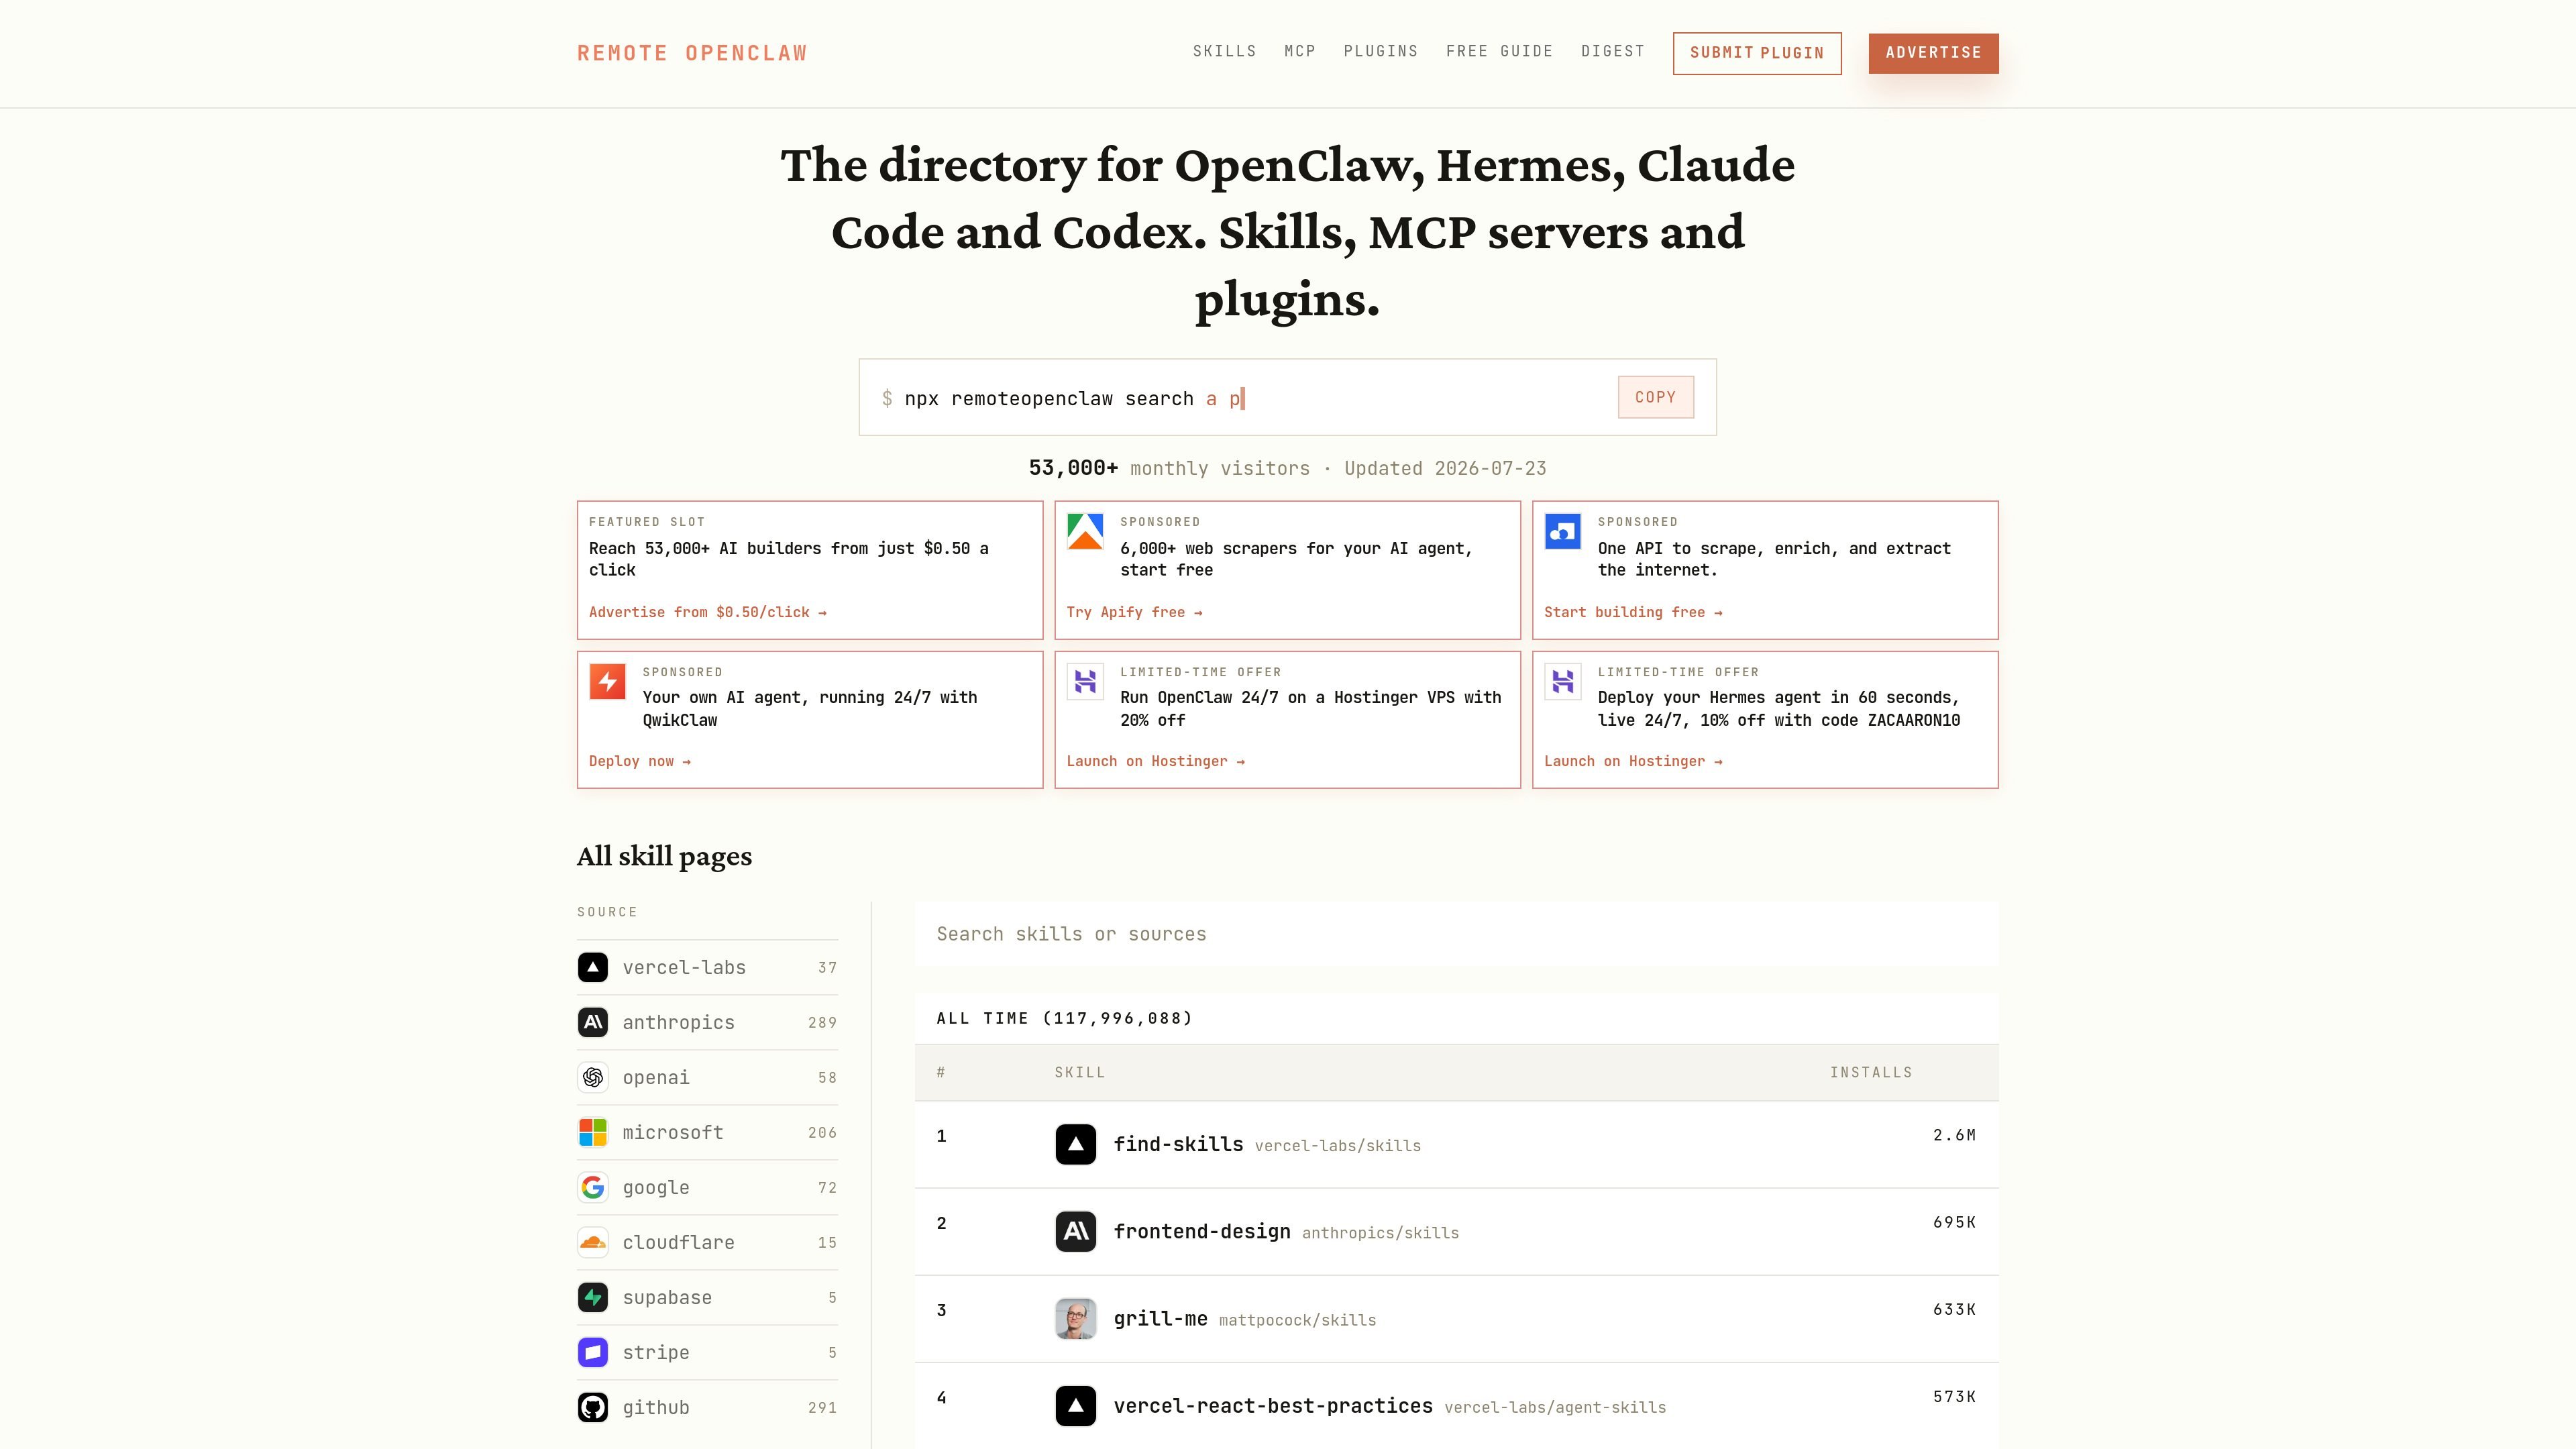Copy the npx search command
The image size is (2576, 1449).
(1656, 397)
